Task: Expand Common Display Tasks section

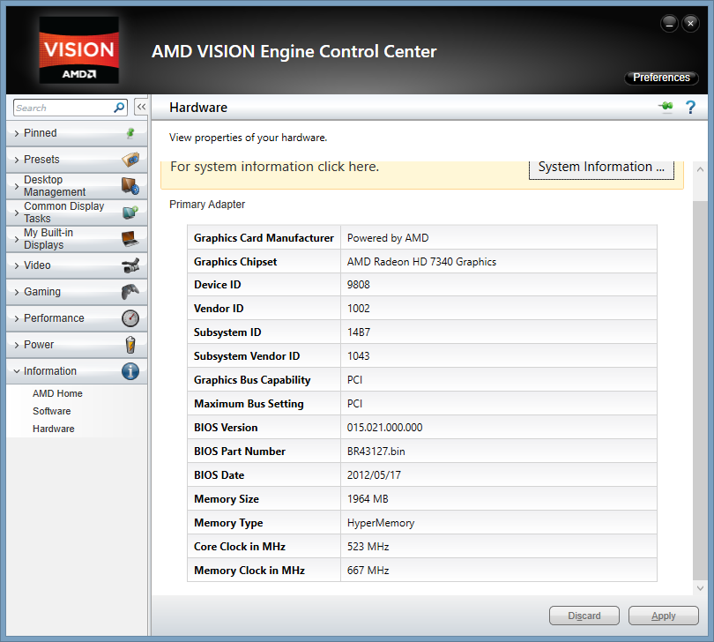Action: (x=77, y=213)
